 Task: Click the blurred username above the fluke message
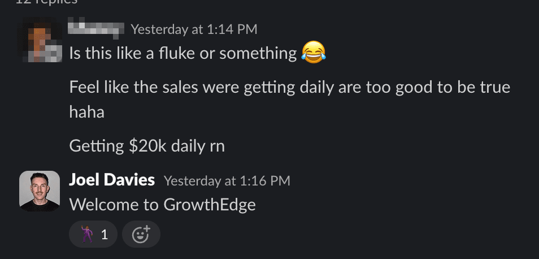(95, 27)
